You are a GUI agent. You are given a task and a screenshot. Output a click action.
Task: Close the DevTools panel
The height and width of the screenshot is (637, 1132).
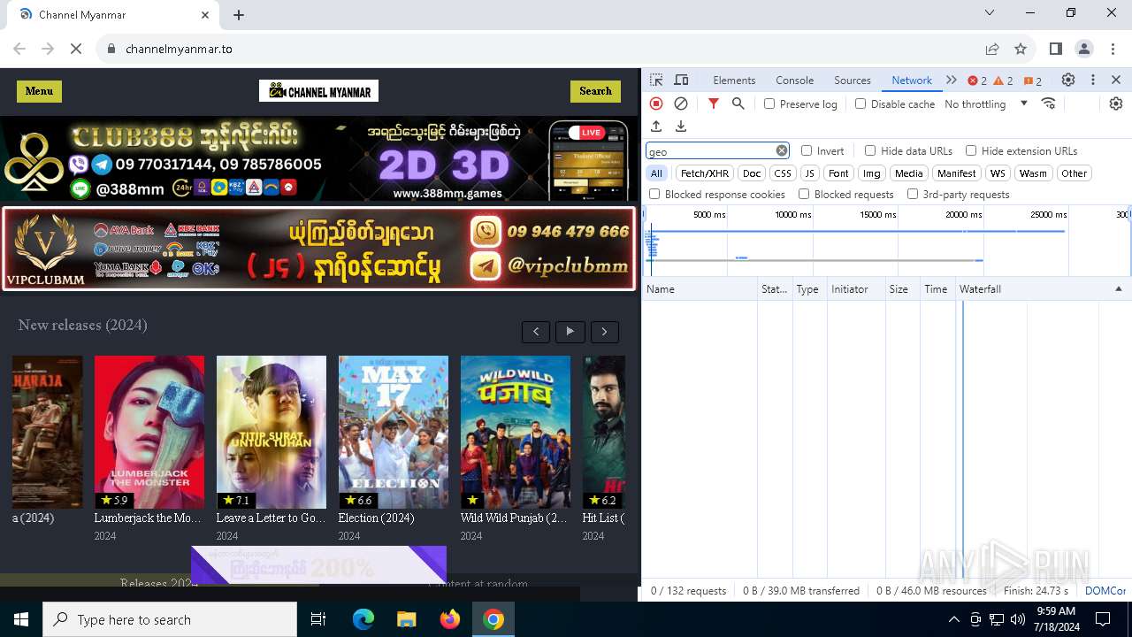(x=1116, y=80)
